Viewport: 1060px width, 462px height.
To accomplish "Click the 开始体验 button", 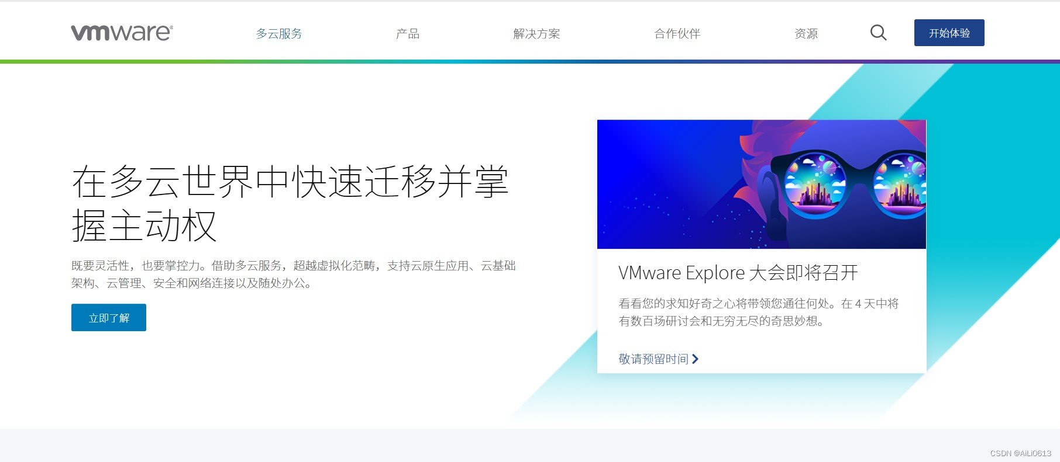I will click(x=949, y=33).
